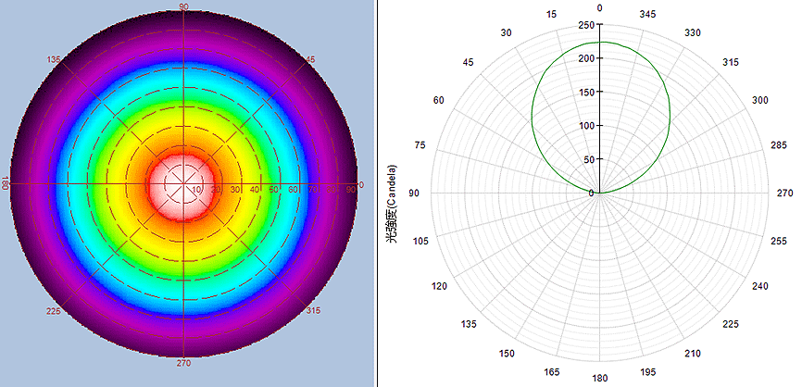Click the 240 angle label on polar chart
This screenshot has width=802, height=387.
[x=760, y=286]
